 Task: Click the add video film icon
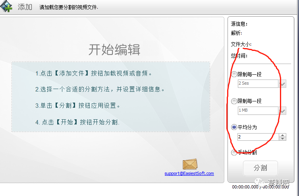pos(6,6)
